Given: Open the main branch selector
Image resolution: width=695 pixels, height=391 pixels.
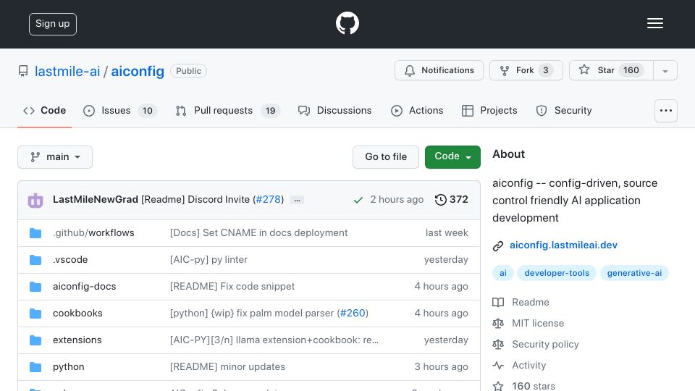Looking at the screenshot, I should click(55, 157).
